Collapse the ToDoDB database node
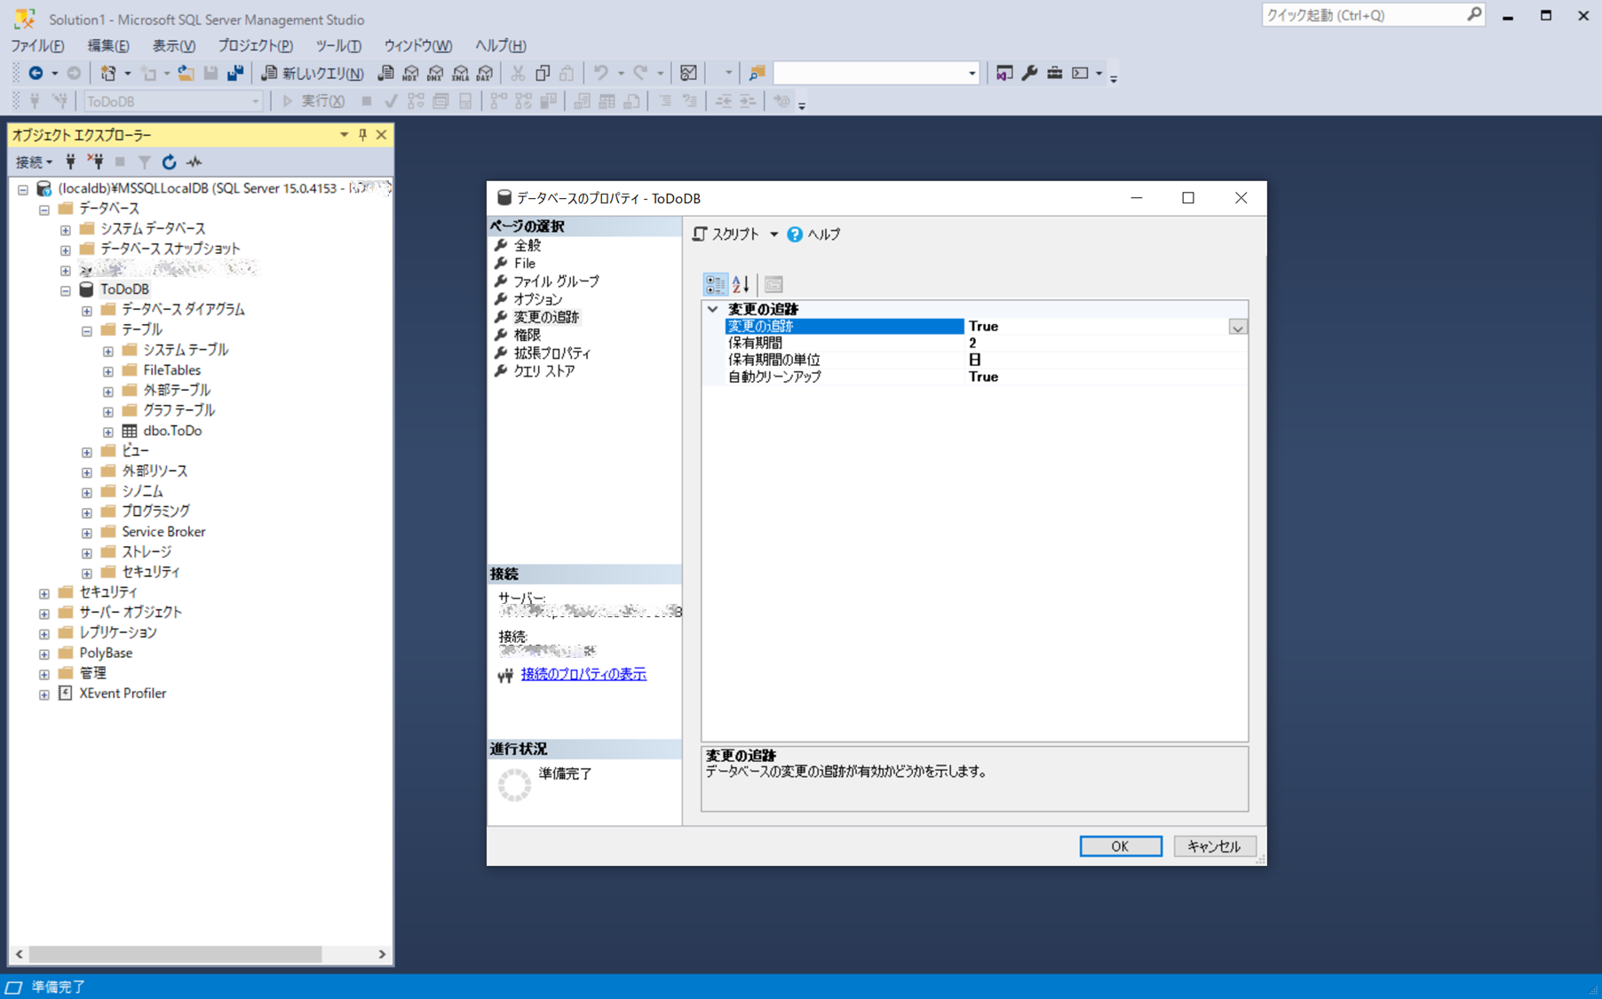This screenshot has width=1602, height=999. (66, 289)
